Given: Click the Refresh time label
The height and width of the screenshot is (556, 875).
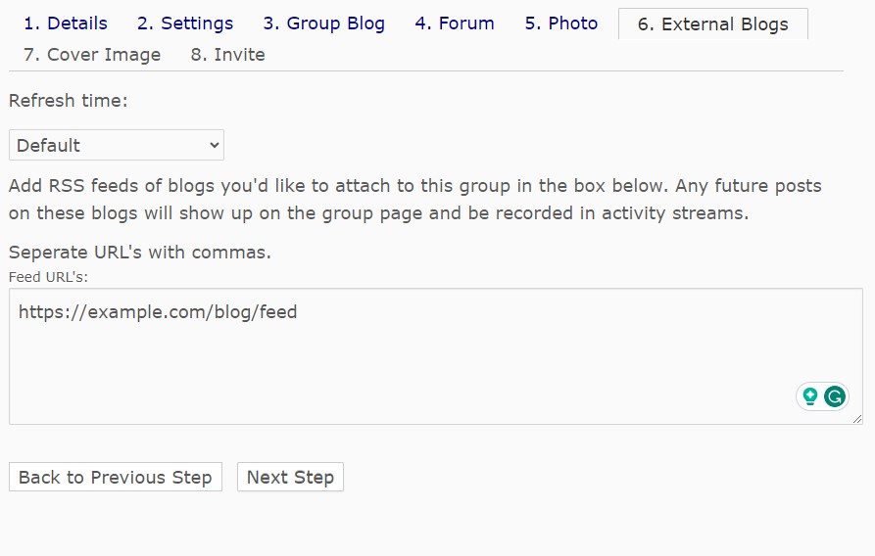Looking at the screenshot, I should [68, 101].
